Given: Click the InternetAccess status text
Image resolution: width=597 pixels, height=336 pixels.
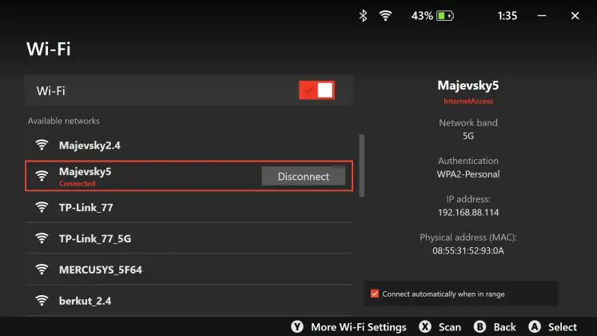Looking at the screenshot, I should [x=468, y=101].
